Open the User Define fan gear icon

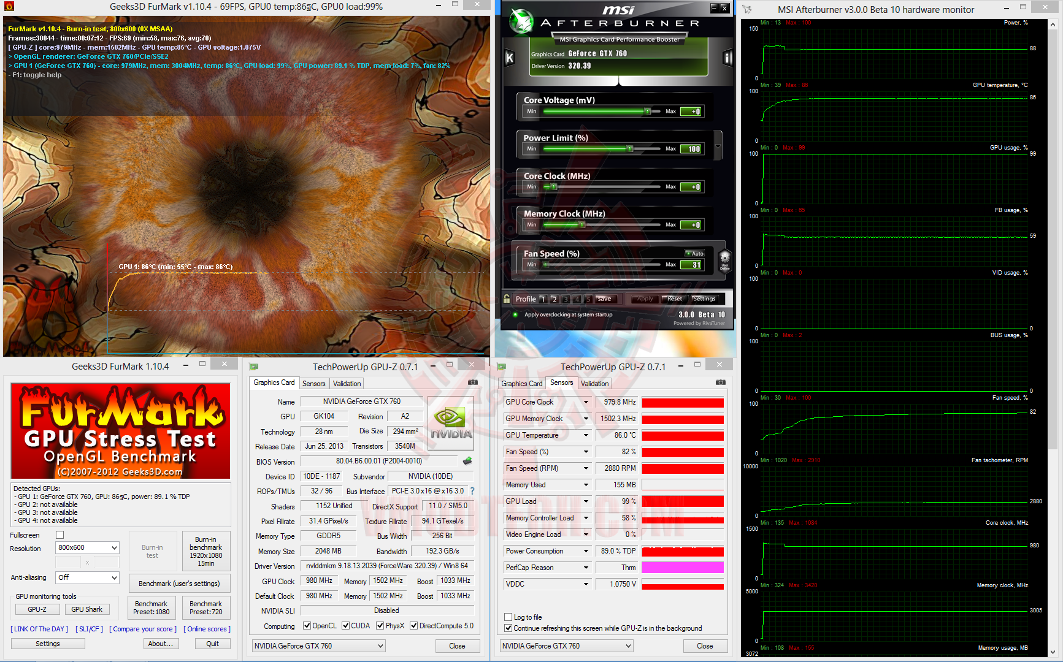(x=724, y=260)
